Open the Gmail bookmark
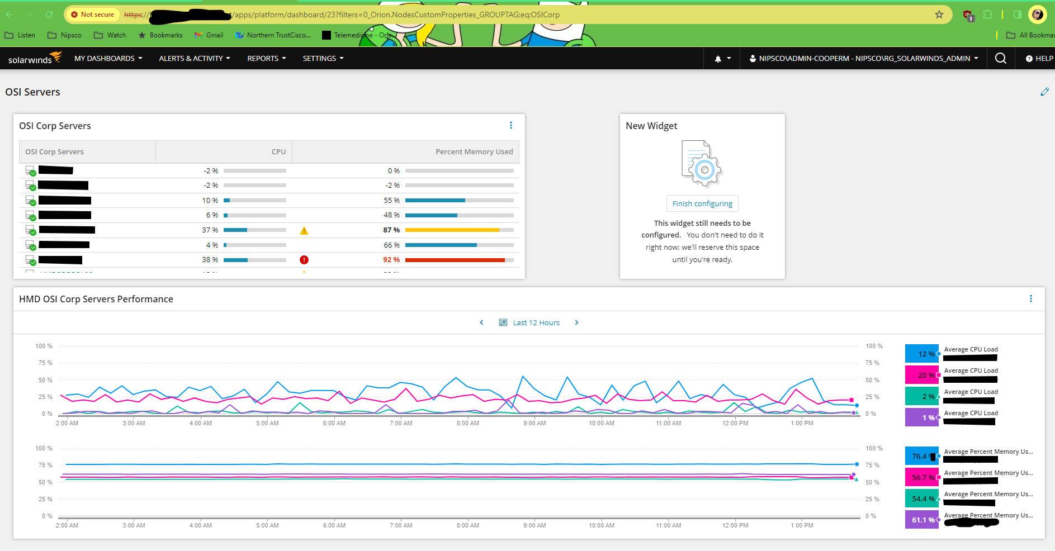The width and height of the screenshot is (1055, 551). [x=209, y=35]
